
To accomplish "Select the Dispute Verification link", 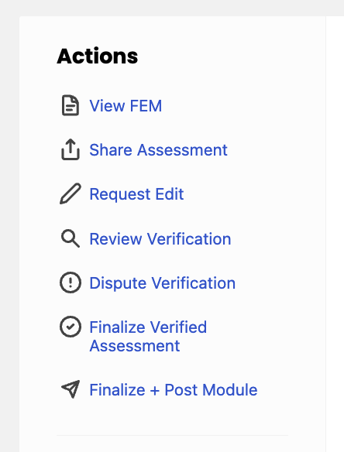I will coord(163,282).
